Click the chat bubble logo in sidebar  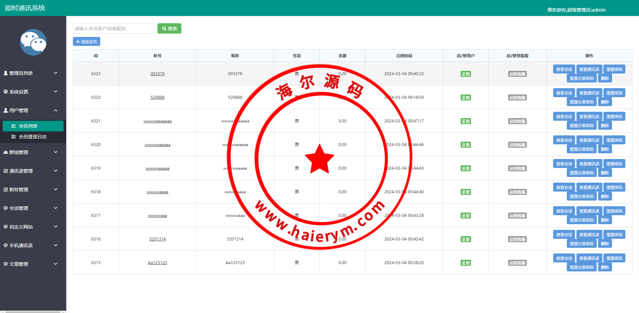point(33,42)
